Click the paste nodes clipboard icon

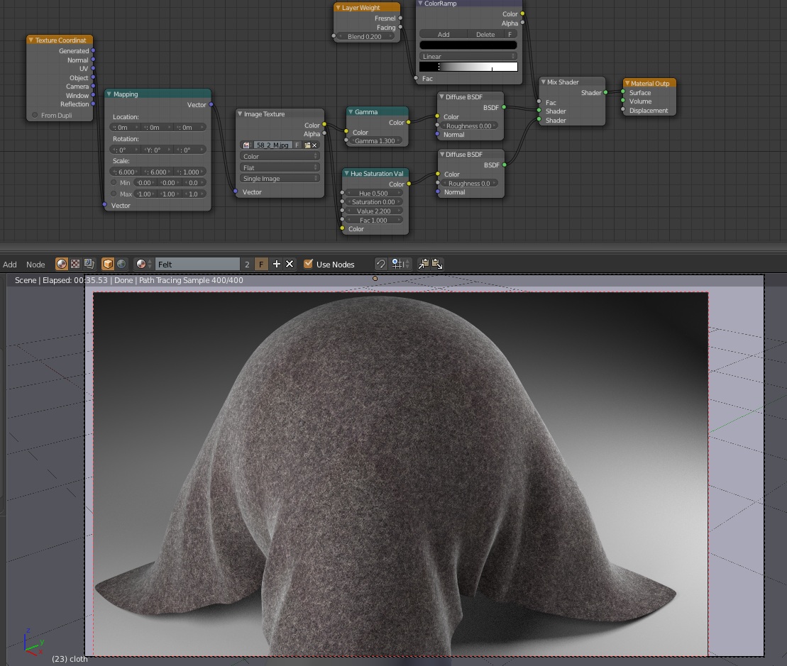[x=437, y=264]
